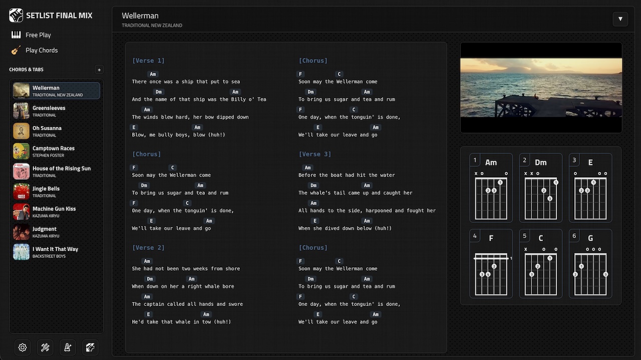Click the settings gear icon

pos(23,347)
